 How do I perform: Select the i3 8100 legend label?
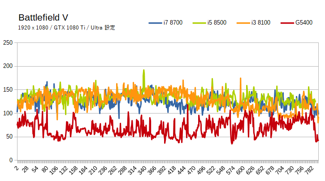tap(261, 22)
